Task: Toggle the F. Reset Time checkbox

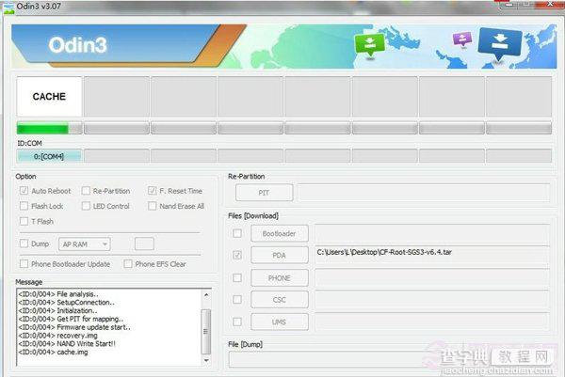Action: [x=152, y=191]
